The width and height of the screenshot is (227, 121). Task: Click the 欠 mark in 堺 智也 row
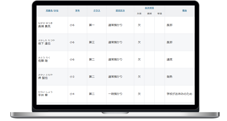139,77
